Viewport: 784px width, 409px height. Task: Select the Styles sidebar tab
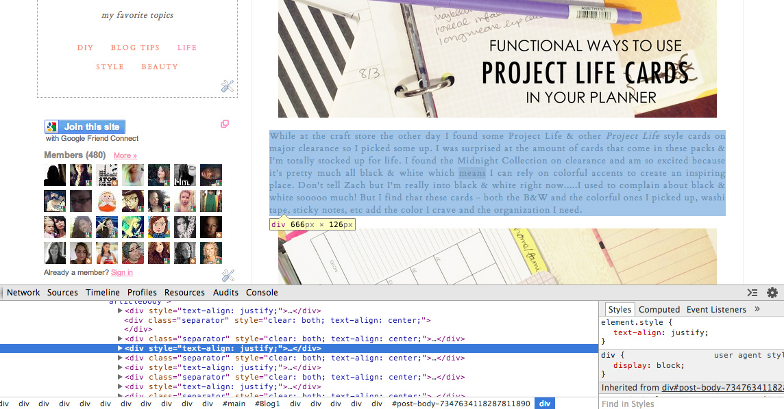(620, 310)
